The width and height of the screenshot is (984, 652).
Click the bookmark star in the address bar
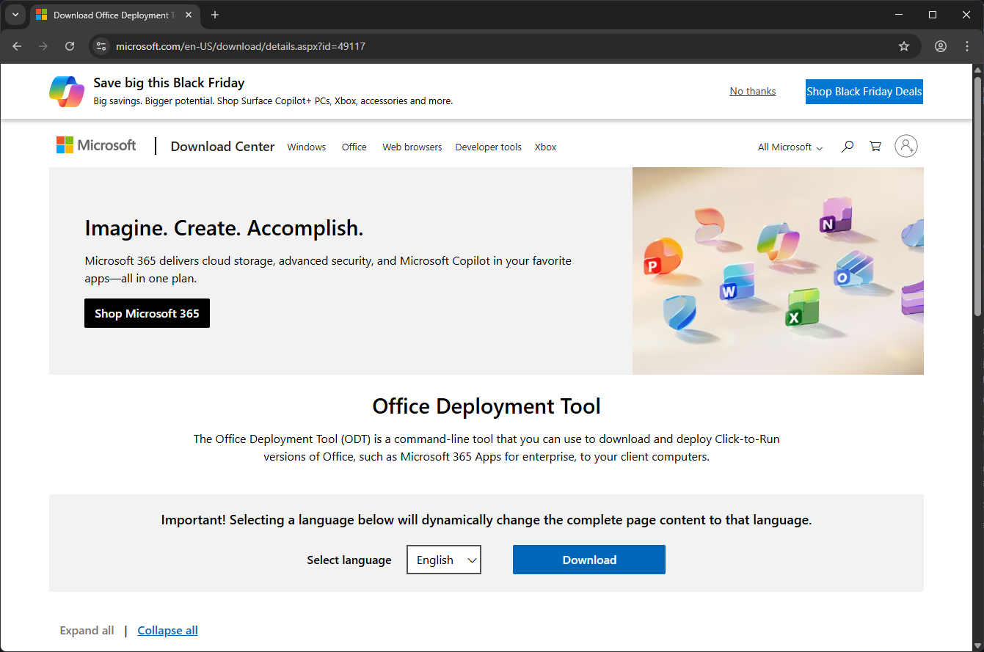pos(904,45)
